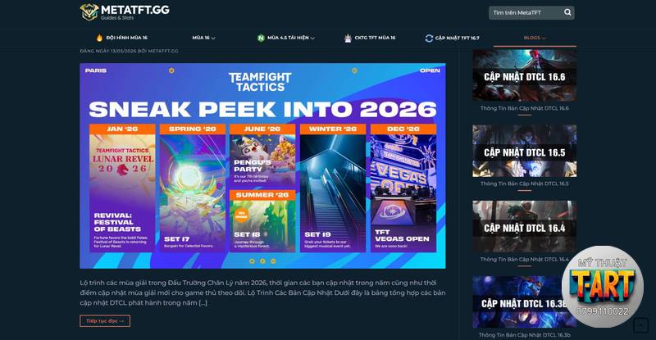
Task: Click the scroll-to-top arrow icon
Action: [x=640, y=325]
